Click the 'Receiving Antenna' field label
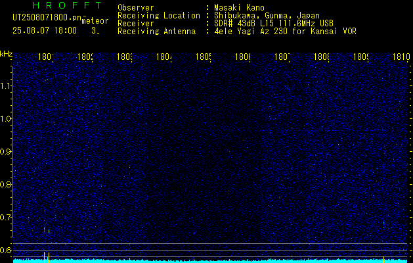413x263 pixels. (x=156, y=32)
